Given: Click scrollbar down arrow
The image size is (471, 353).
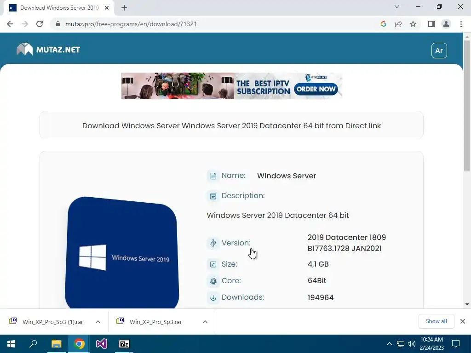Looking at the screenshot, I should click(467, 304).
